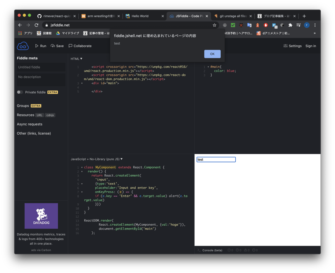Go back in browser history
Image resolution: width=335 pixels, height=273 pixels.
point(20,25)
